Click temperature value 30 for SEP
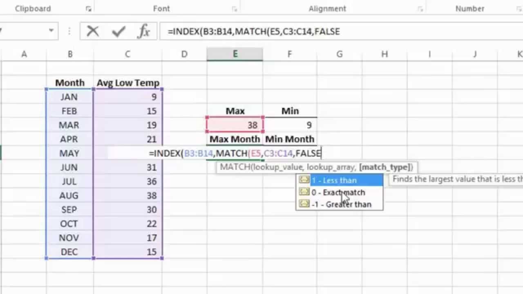This screenshot has width=523, height=294. [x=128, y=209]
